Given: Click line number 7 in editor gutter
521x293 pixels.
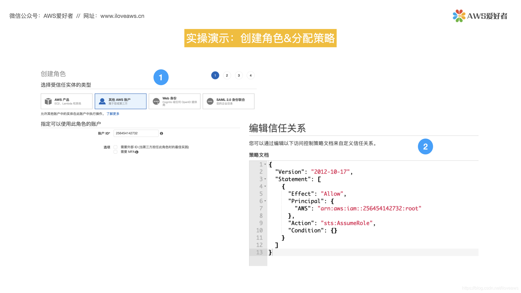Looking at the screenshot, I should tap(261, 208).
